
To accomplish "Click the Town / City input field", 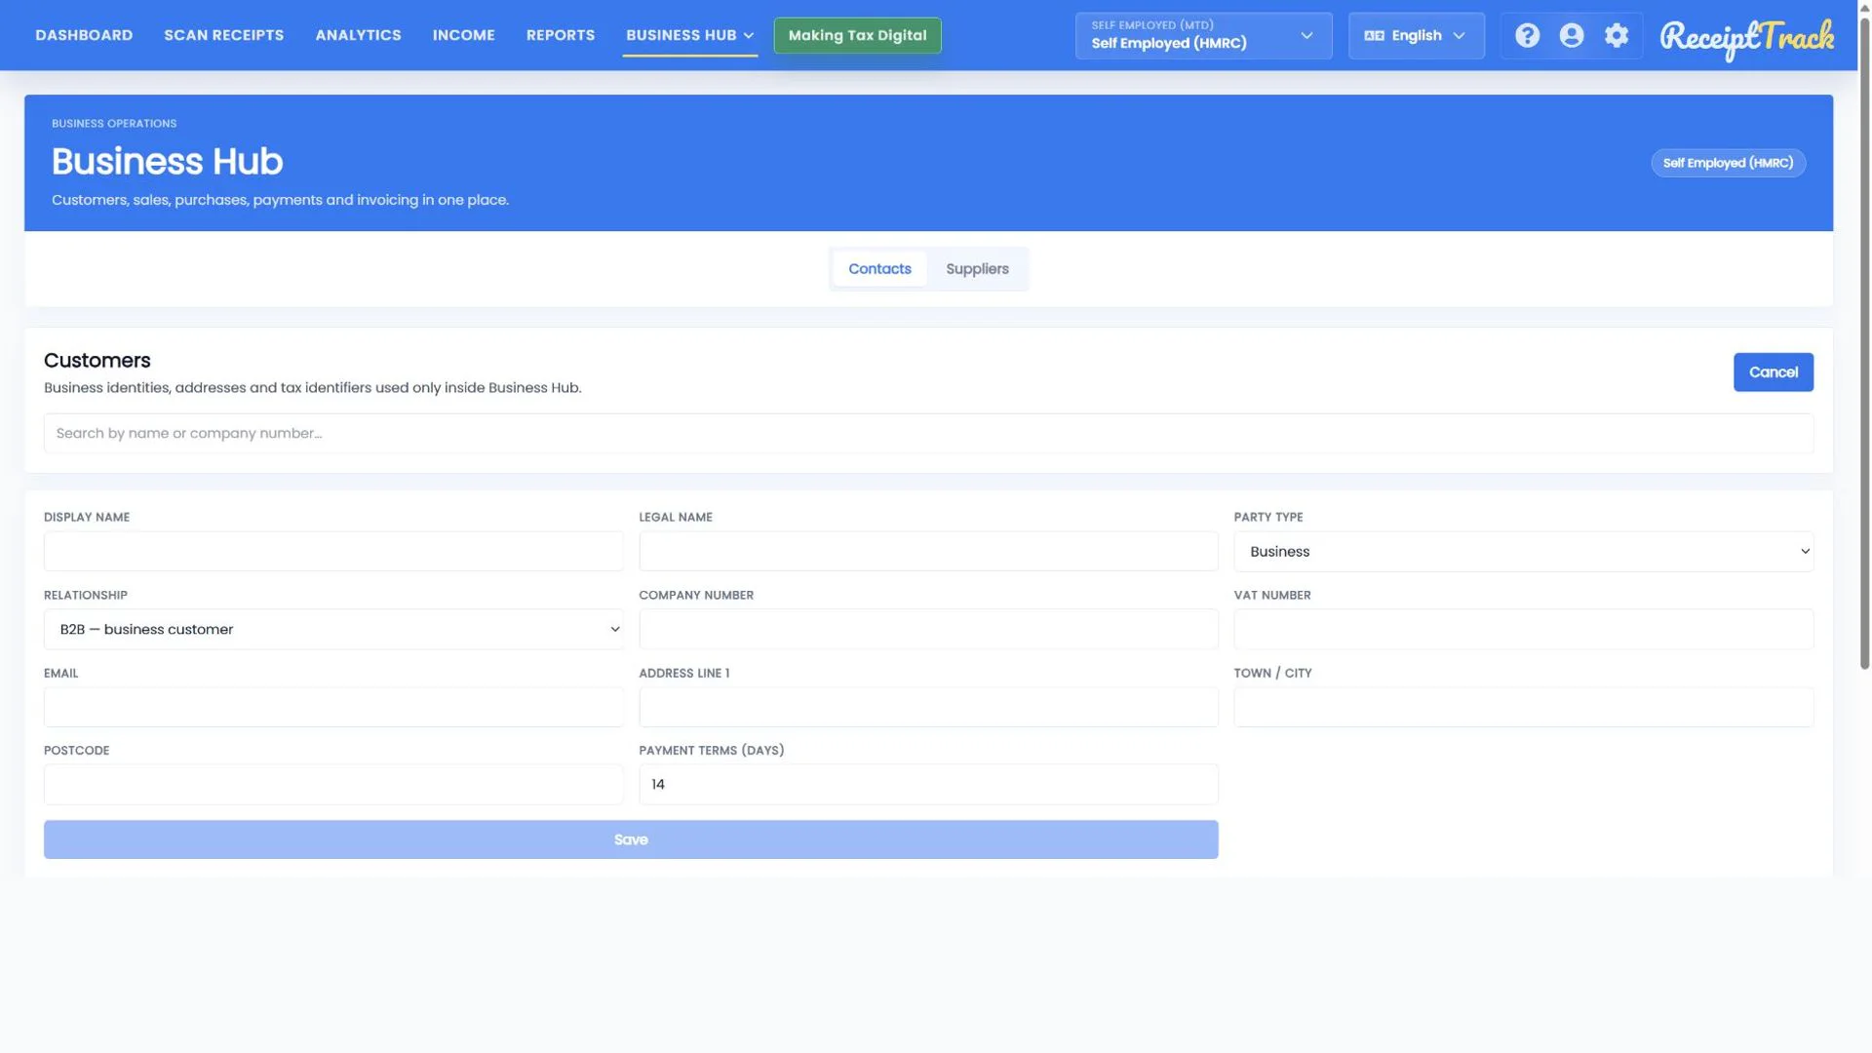I will (x=1523, y=708).
